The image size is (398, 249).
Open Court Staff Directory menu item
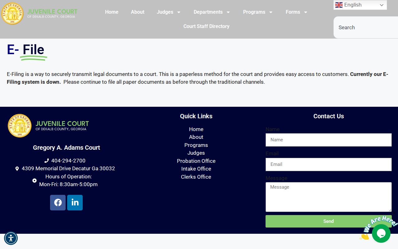coord(206,26)
